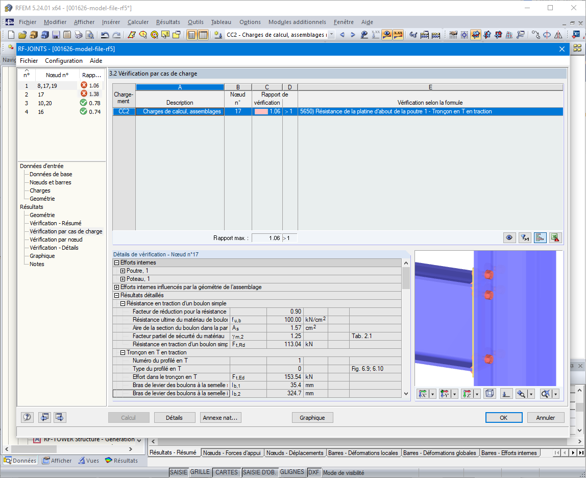Collapse the Résultats détaillés section
This screenshot has height=478, width=586.
point(116,296)
